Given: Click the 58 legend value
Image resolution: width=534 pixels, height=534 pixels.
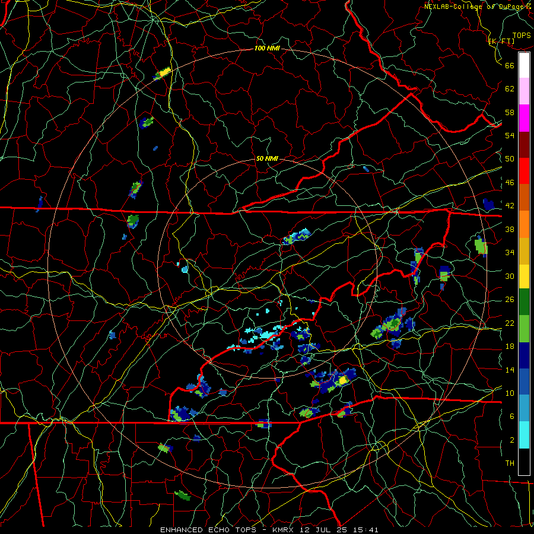Looking at the screenshot, I should (x=510, y=112).
